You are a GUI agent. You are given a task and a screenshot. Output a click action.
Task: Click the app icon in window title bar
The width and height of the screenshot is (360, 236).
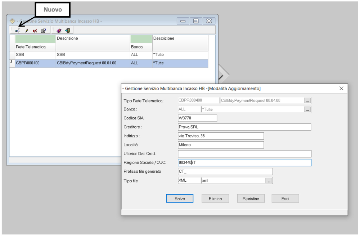click(13, 21)
